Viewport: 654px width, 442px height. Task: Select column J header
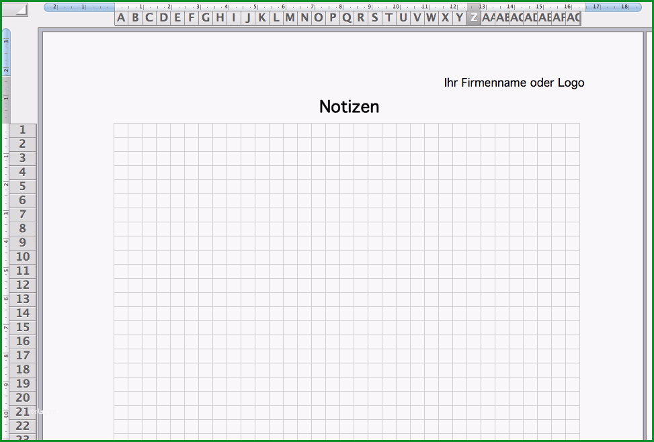click(248, 18)
